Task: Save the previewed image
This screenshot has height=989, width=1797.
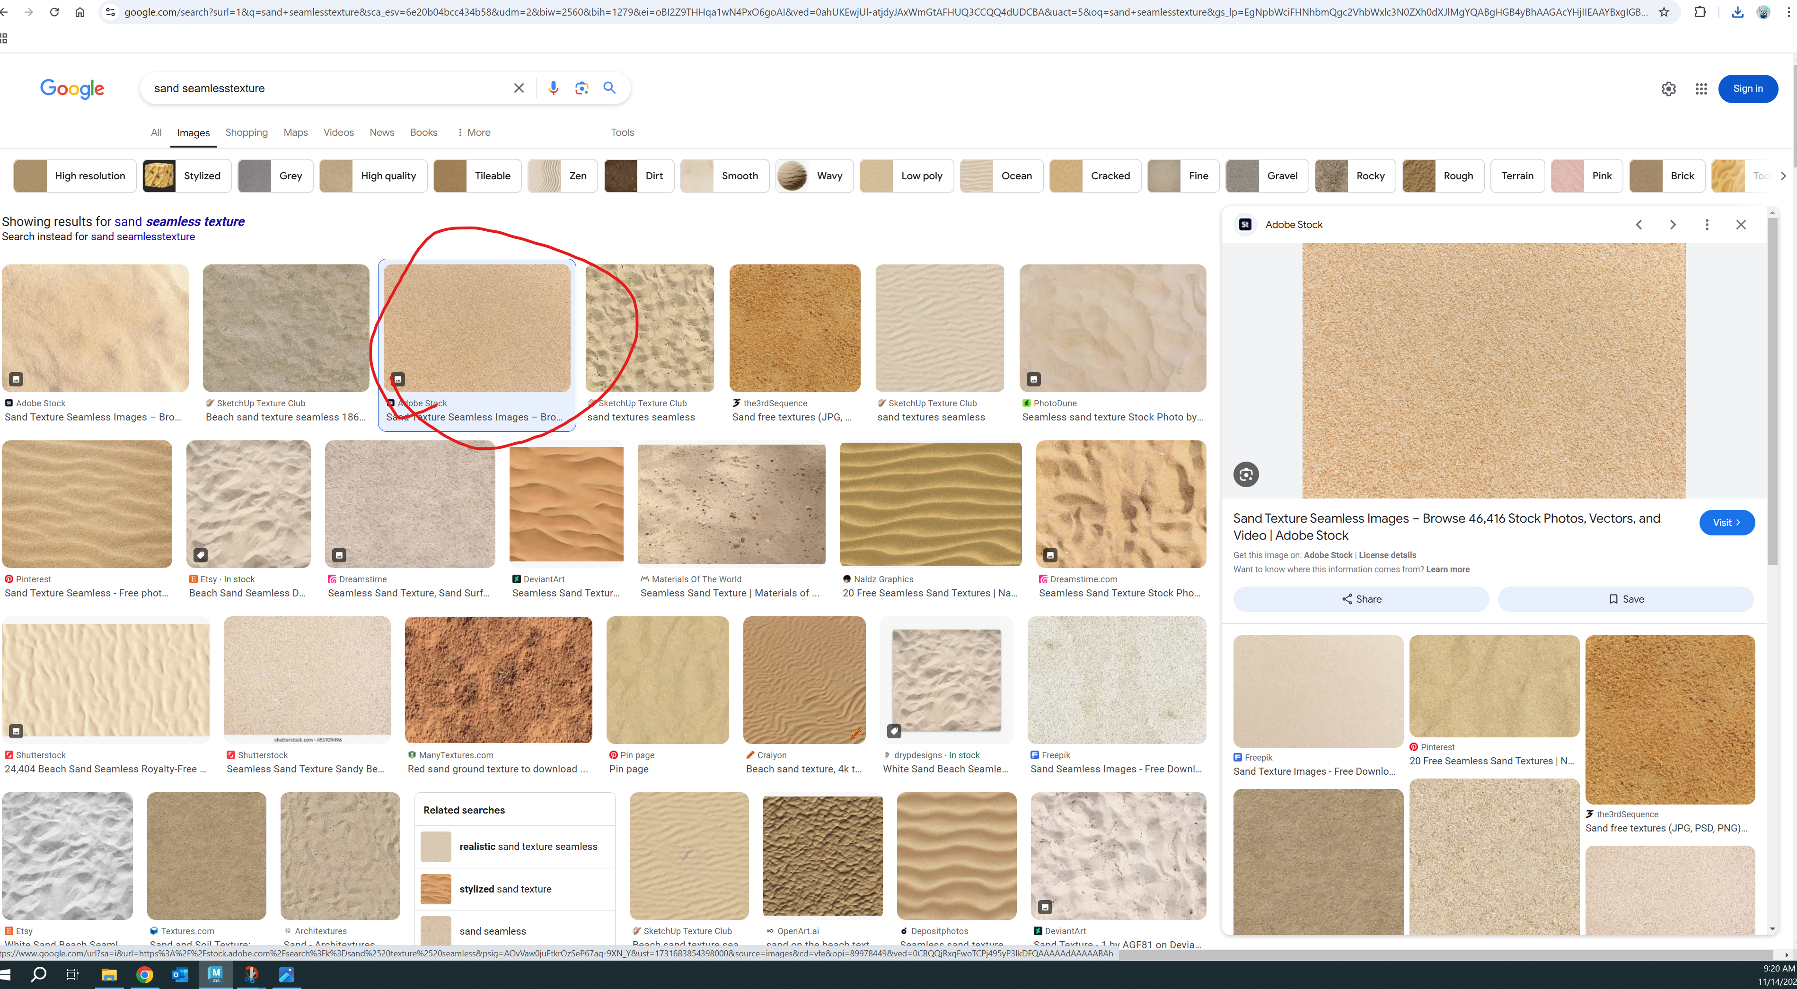Action: tap(1625, 599)
